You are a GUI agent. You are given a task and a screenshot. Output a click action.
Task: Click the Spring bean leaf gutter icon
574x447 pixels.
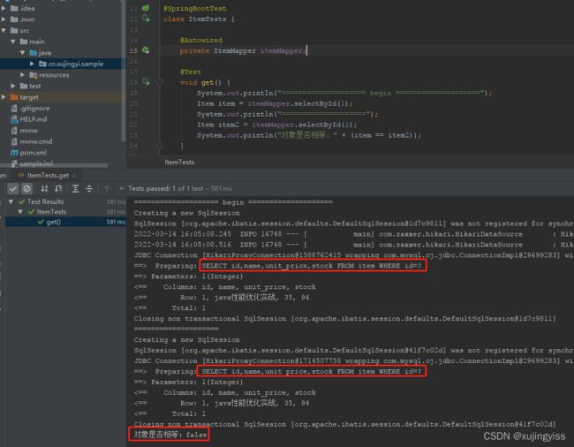pos(146,8)
